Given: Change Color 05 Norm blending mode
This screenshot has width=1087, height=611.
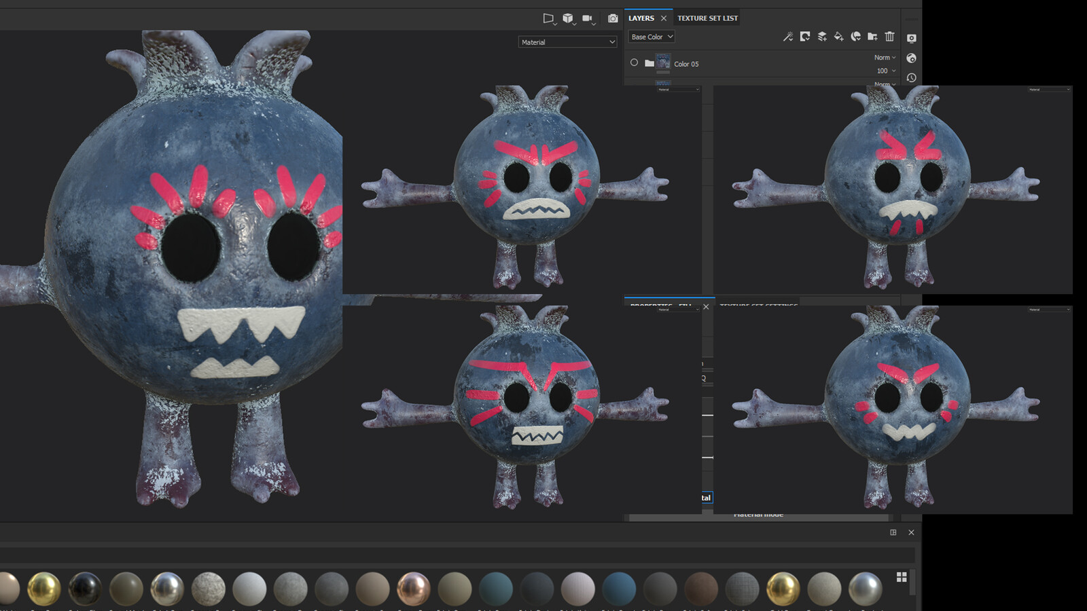Looking at the screenshot, I should coord(885,58).
